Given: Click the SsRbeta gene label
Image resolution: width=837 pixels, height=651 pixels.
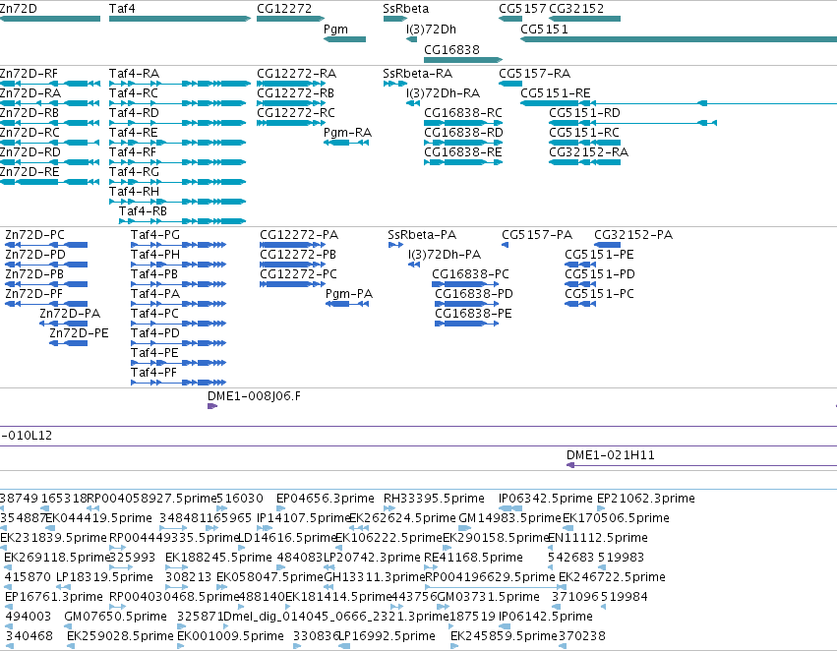Looking at the screenshot, I should click(x=405, y=9).
